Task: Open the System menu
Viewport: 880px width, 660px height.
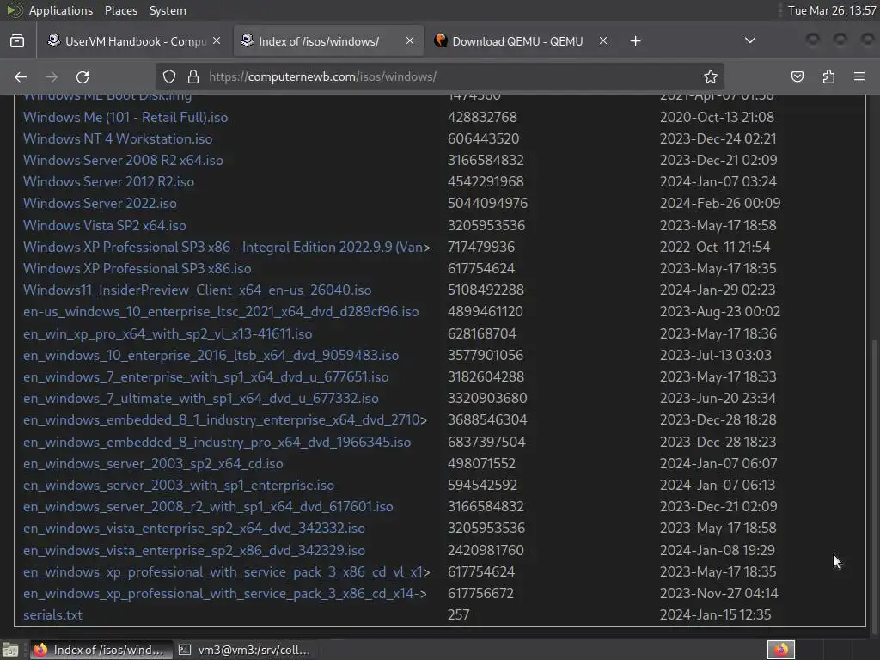Action: point(168,10)
